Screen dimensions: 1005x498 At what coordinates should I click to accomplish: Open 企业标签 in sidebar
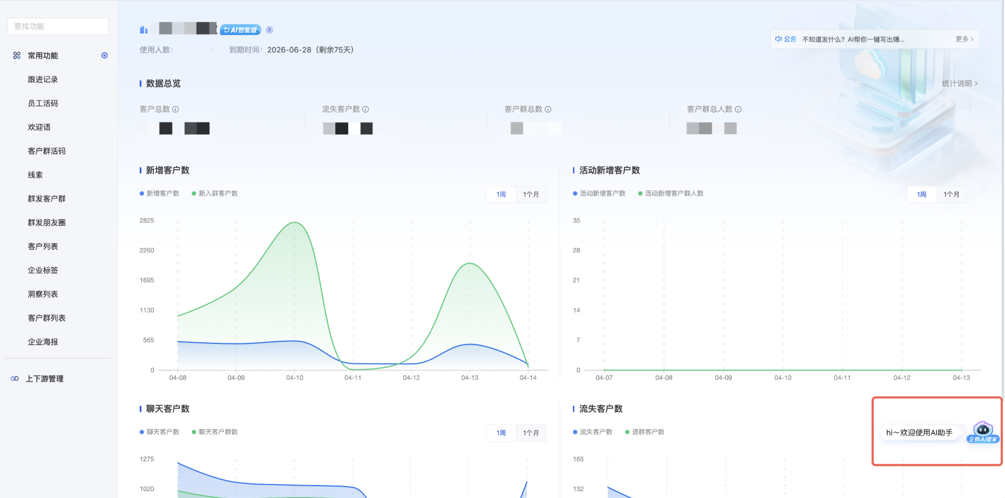coord(43,271)
